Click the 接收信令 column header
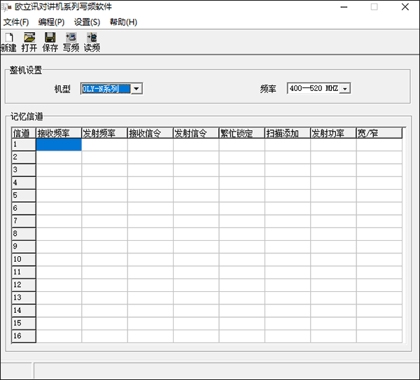 tap(150, 133)
